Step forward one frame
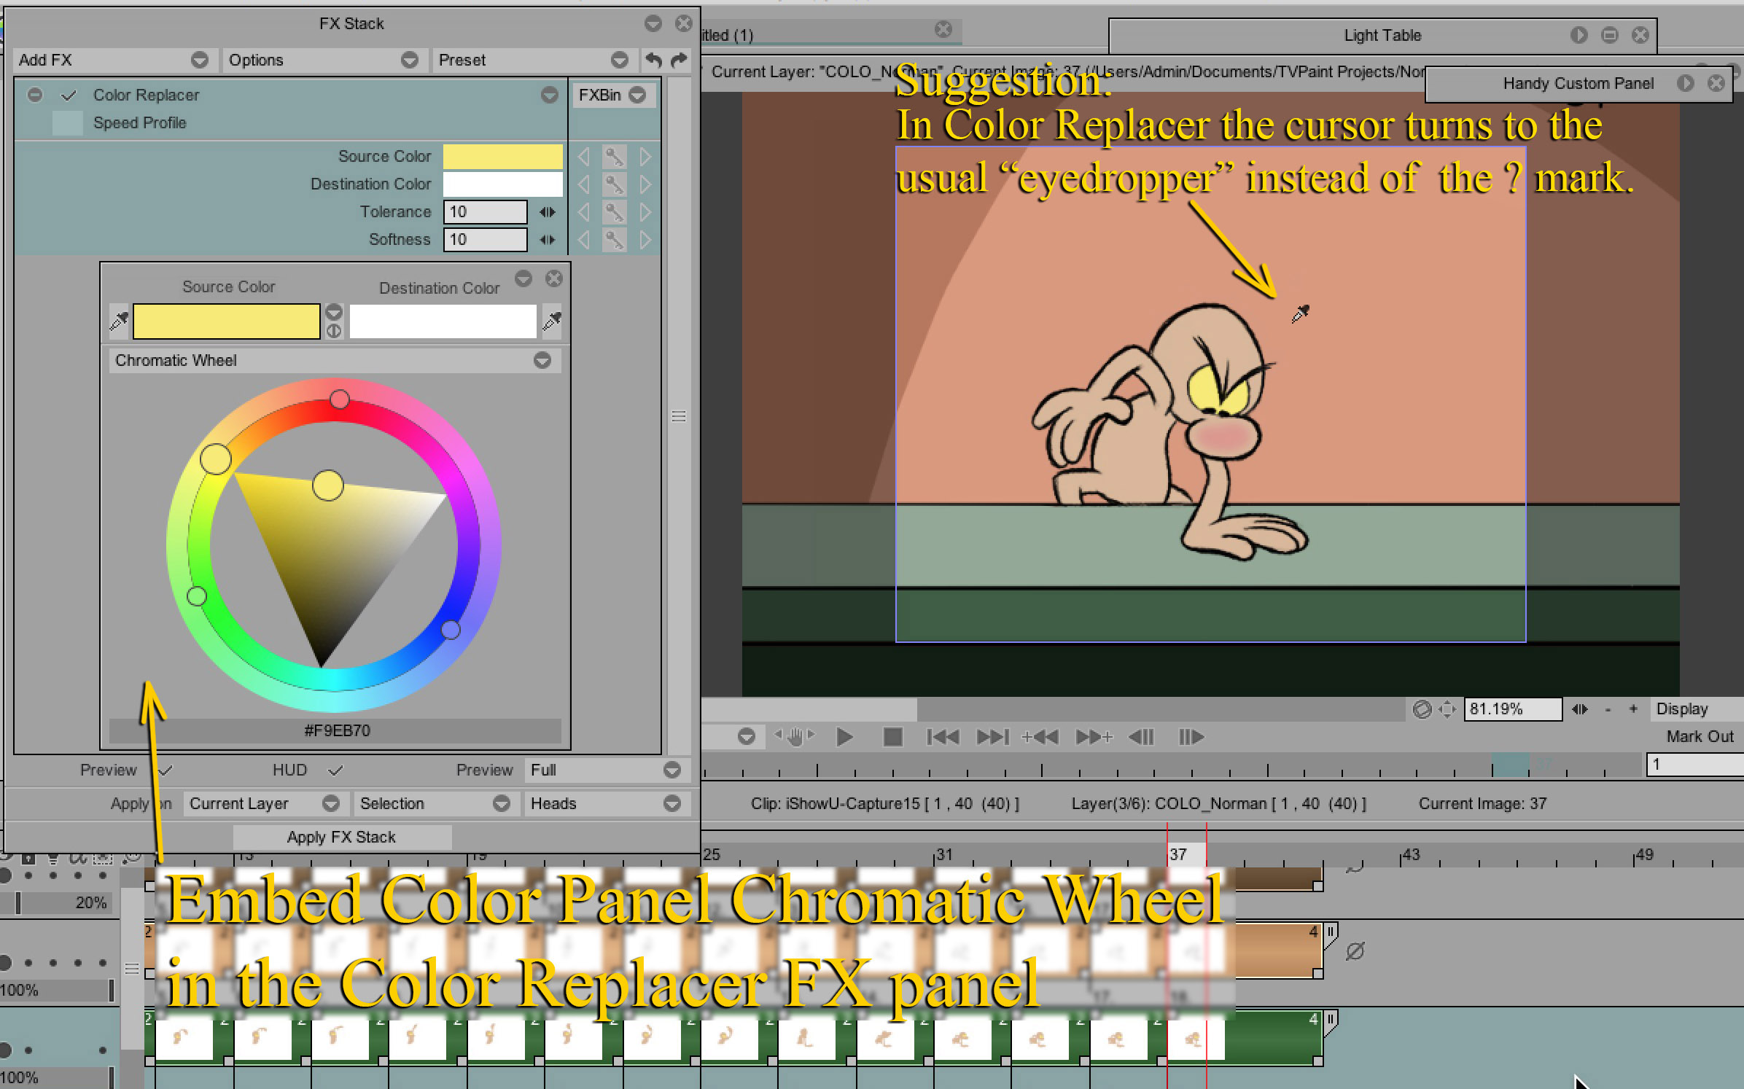Screen dimensions: 1744x1089 (1191, 737)
